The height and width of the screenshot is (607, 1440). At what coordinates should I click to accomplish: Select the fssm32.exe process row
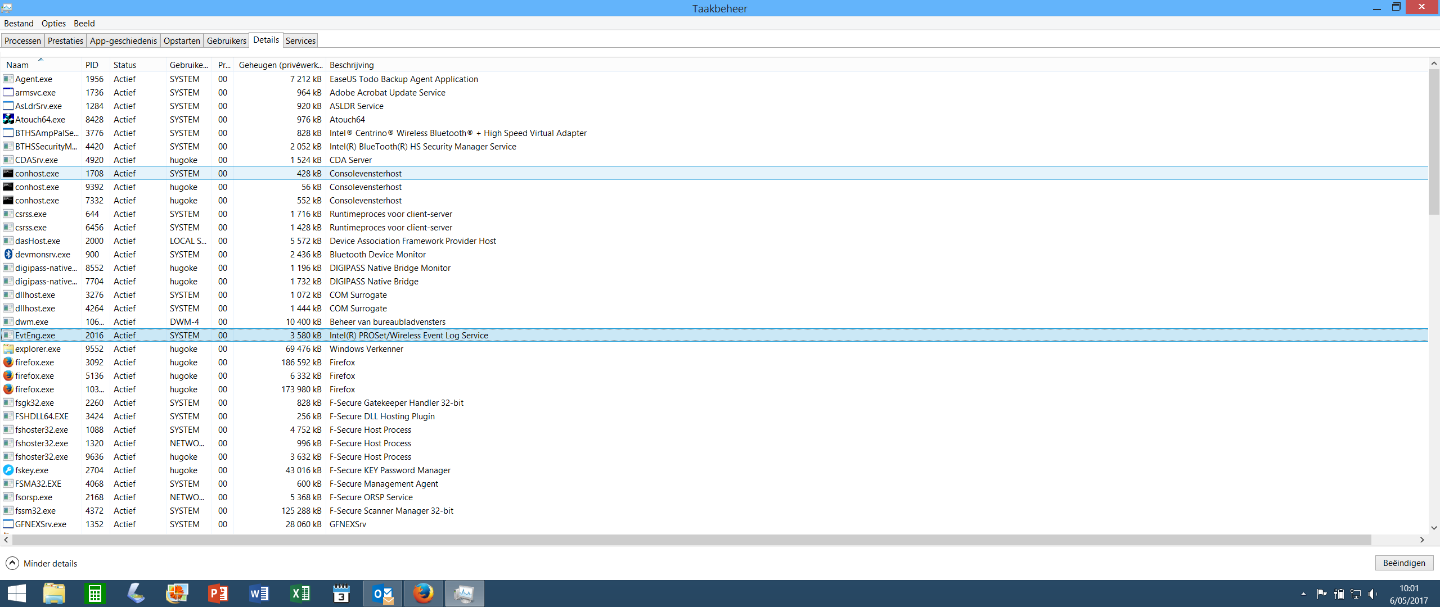[x=714, y=510]
